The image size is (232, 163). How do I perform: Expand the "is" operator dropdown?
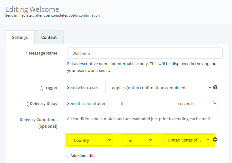138,140
